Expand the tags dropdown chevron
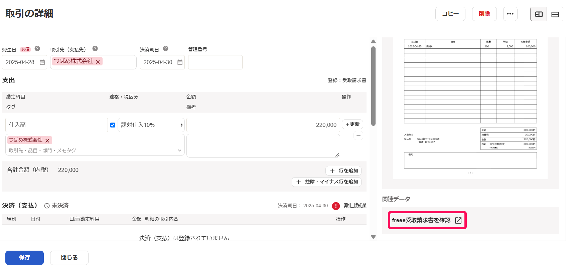The width and height of the screenshot is (566, 273). pos(179,151)
